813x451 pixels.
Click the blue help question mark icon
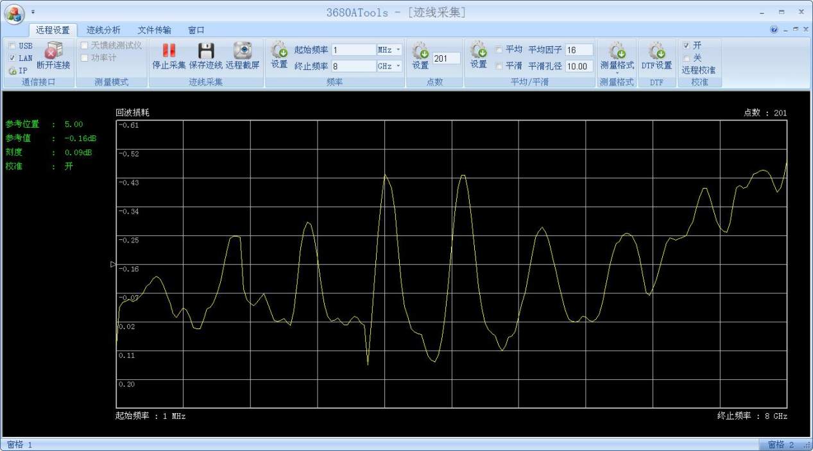click(774, 30)
